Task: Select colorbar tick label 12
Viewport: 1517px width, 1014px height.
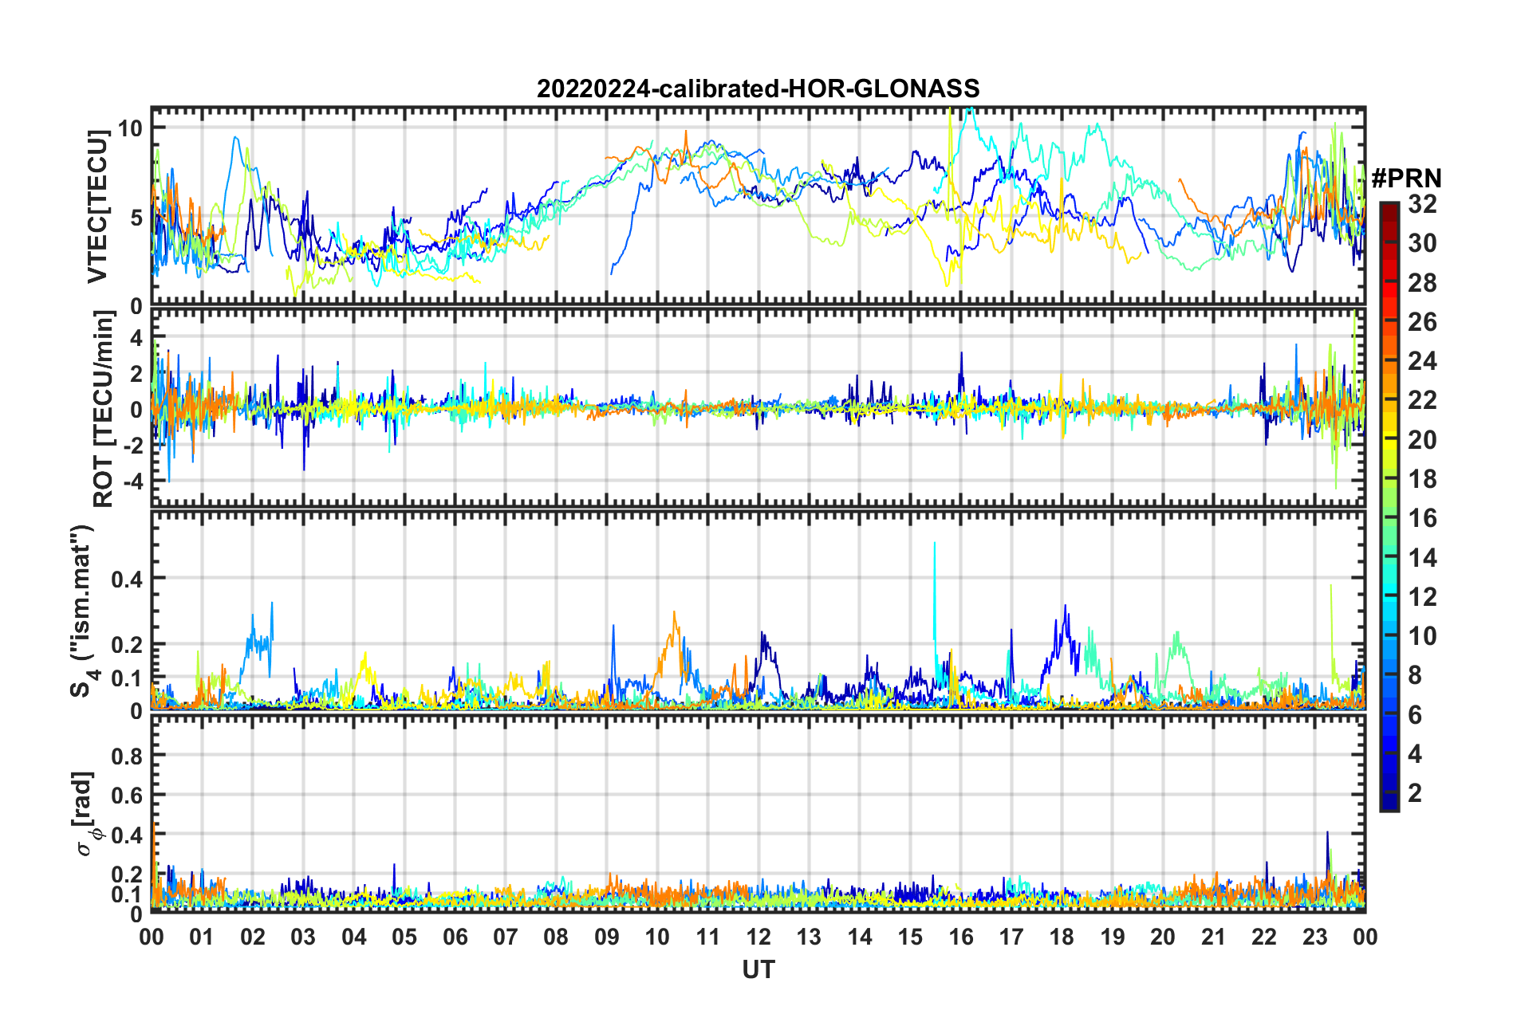Action: coord(1422,597)
